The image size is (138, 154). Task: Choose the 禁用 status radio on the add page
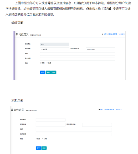tap(36, 139)
